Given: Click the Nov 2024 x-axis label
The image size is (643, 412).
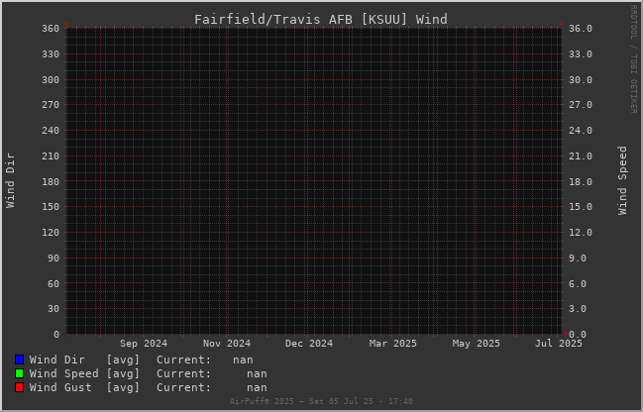Looking at the screenshot, I should coord(227,344).
